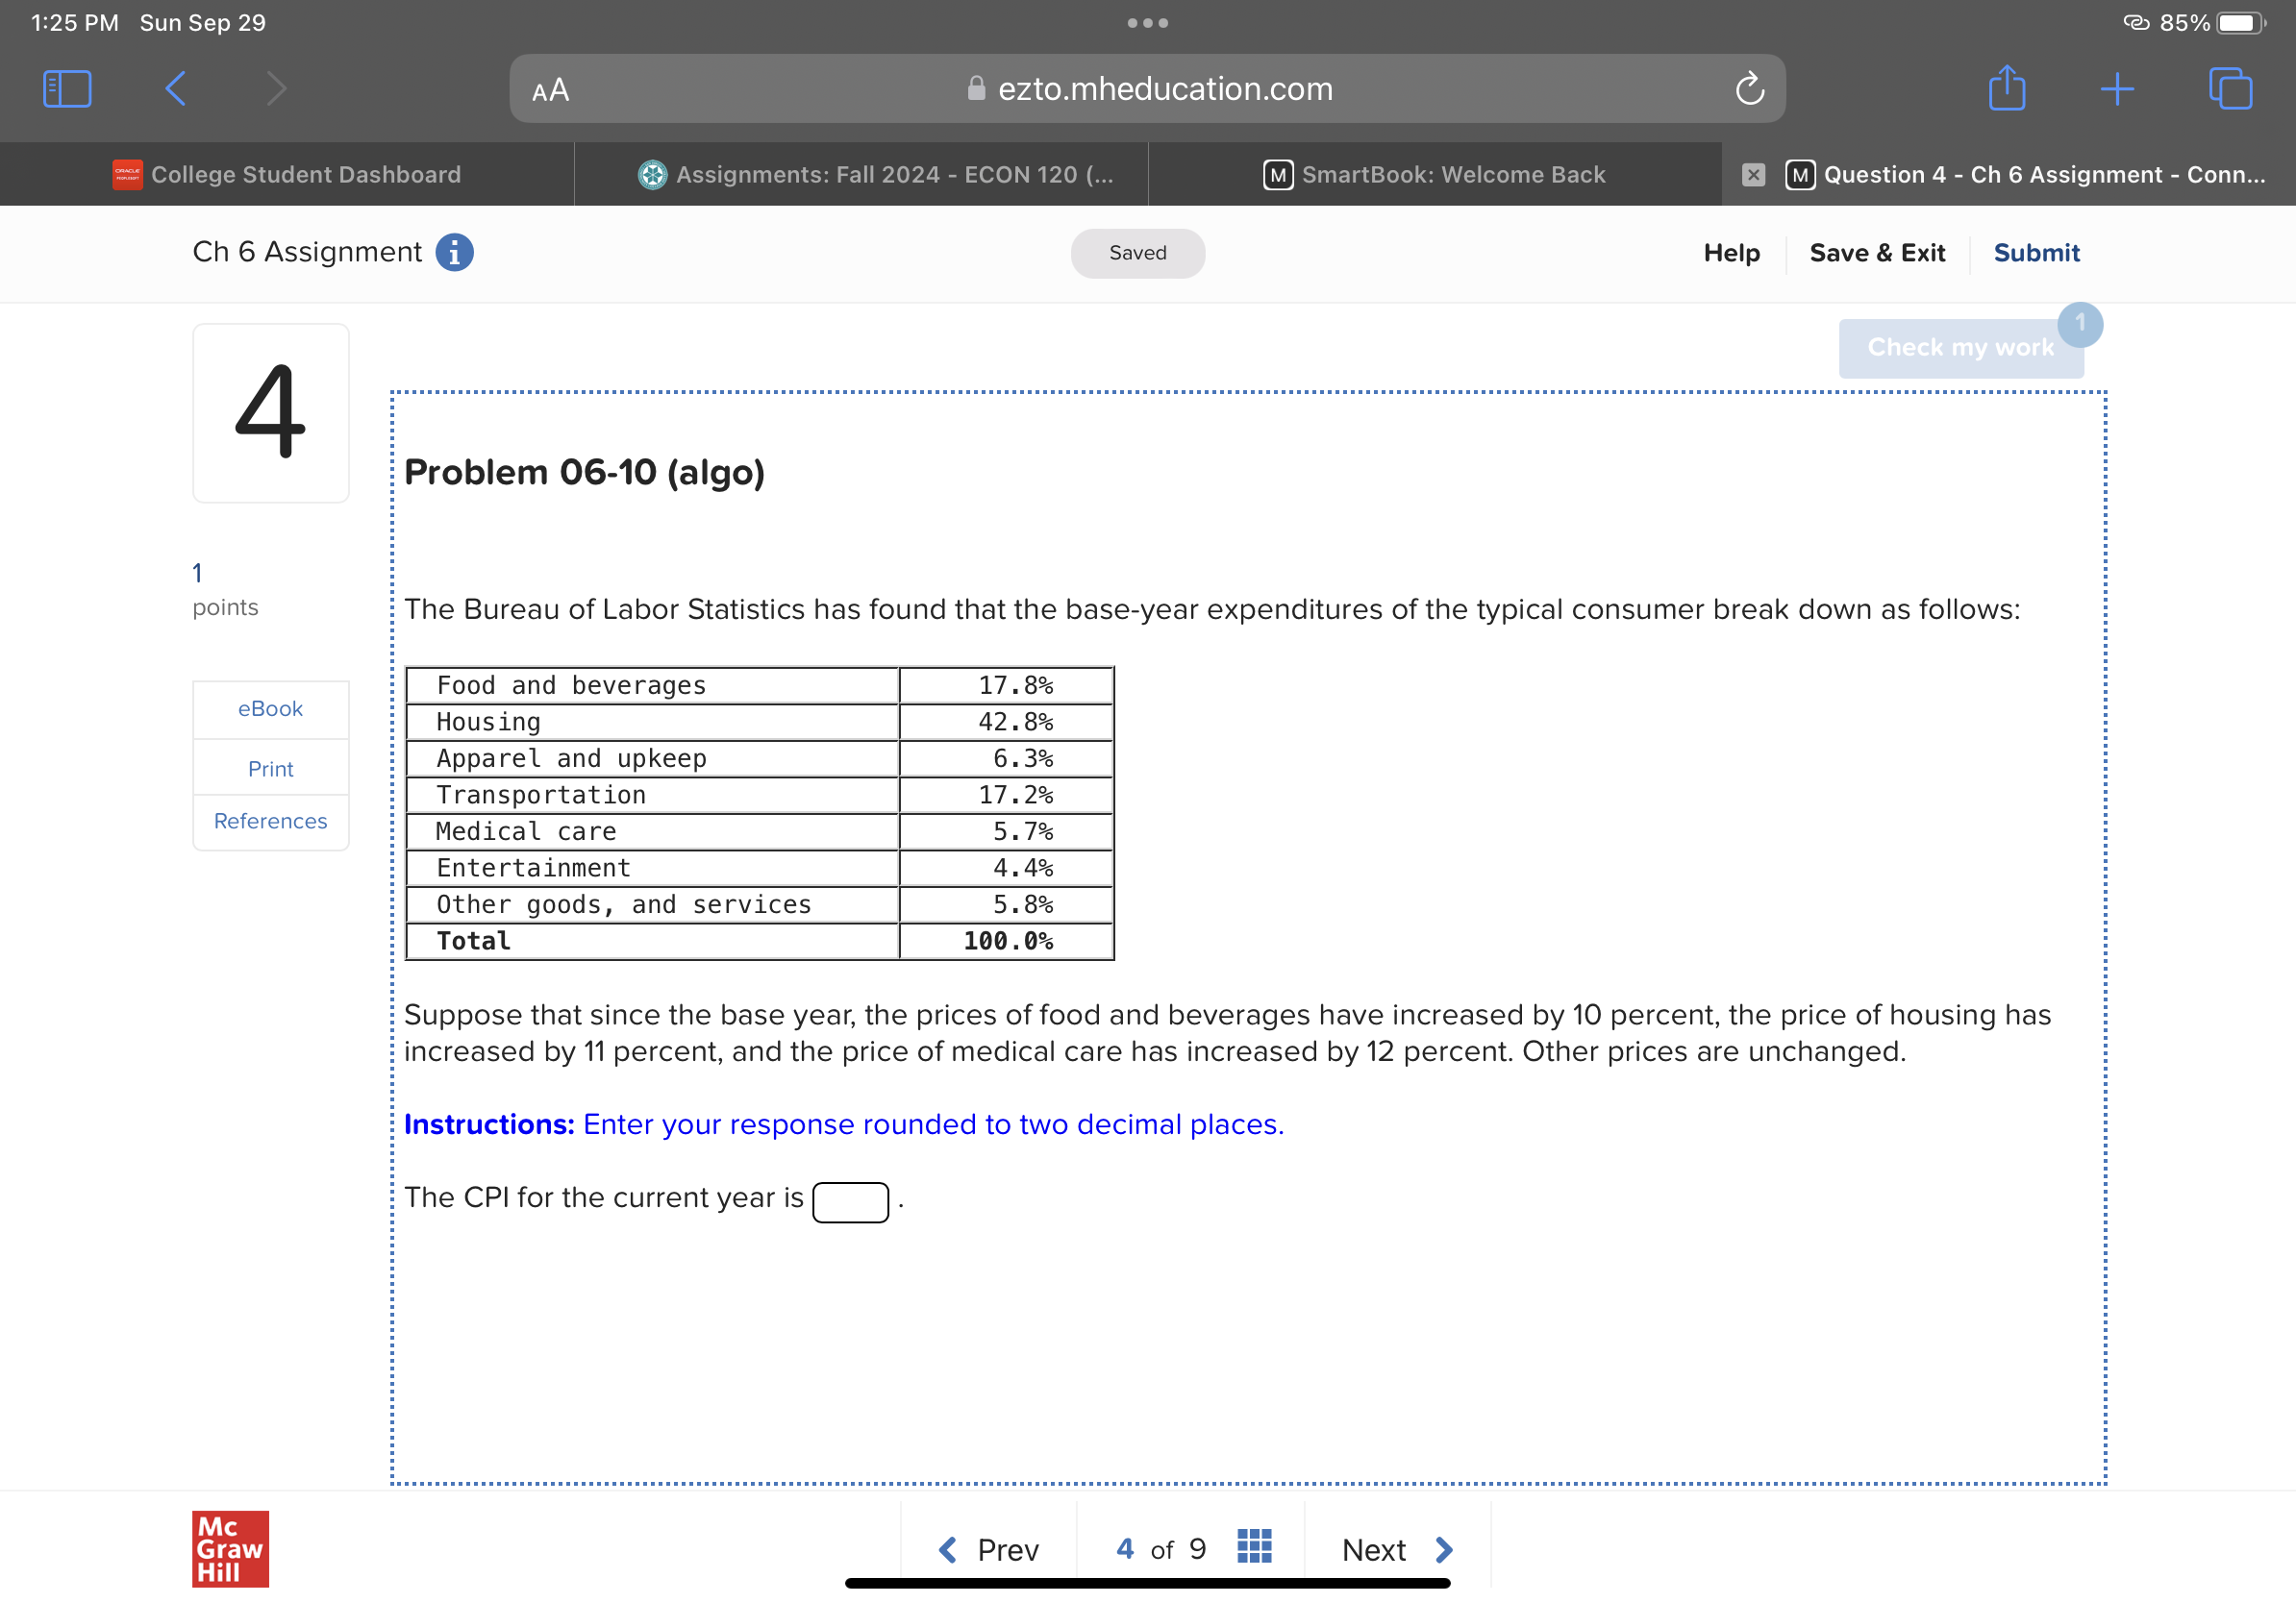
Task: Navigate back with the back arrow
Action: pos(174,88)
